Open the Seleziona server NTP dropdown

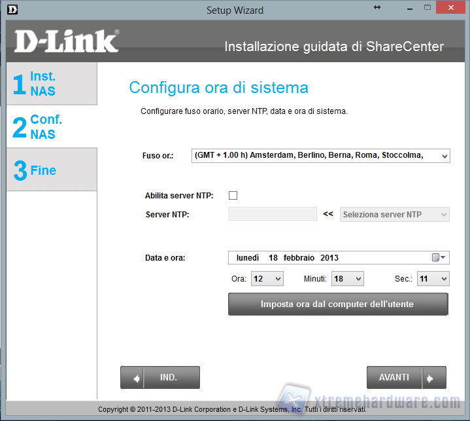395,214
